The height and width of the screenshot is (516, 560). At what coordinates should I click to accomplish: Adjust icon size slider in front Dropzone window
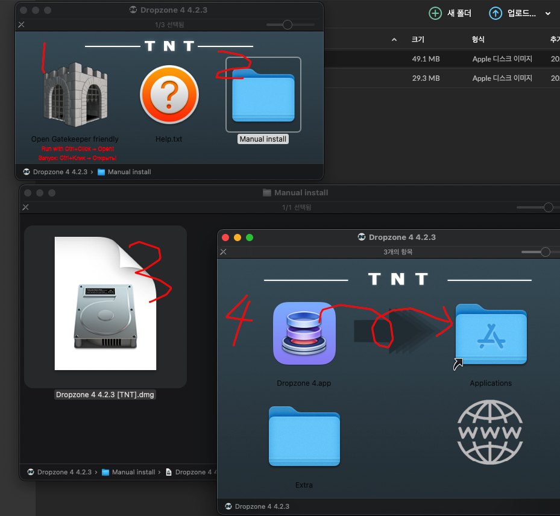[x=545, y=252]
